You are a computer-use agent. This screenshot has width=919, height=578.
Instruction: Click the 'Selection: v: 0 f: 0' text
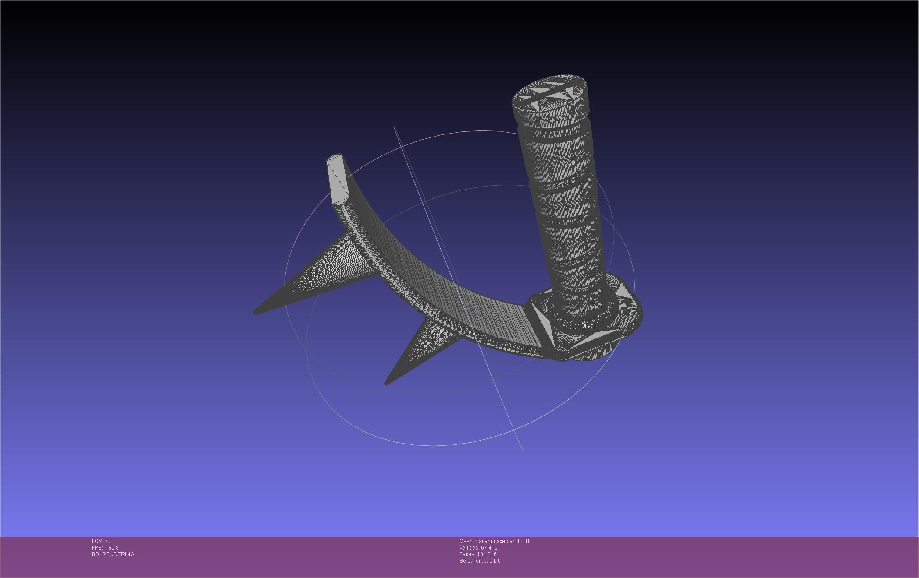tap(480, 561)
